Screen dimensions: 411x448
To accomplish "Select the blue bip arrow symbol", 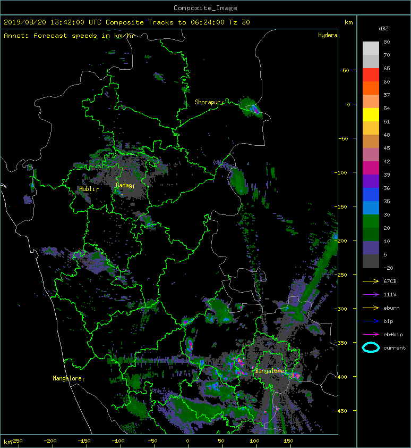I will (371, 321).
